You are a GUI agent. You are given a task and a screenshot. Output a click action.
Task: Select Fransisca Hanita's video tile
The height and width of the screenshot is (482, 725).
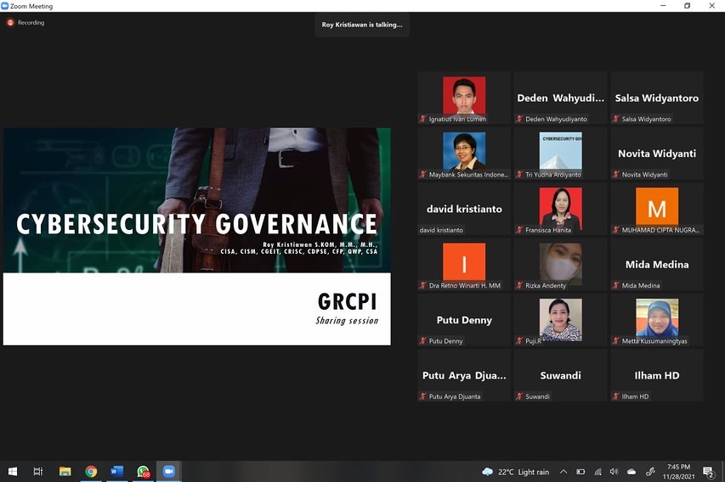(x=561, y=209)
